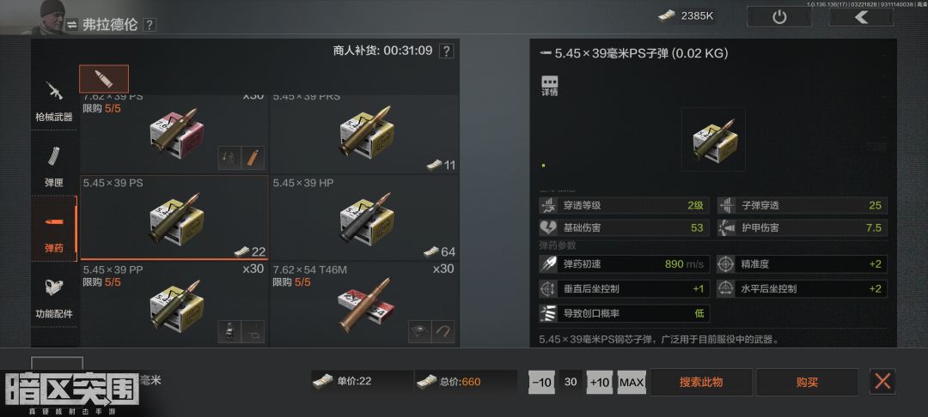Decrease quantity with the −10 button
The width and height of the screenshot is (928, 417).
click(541, 382)
